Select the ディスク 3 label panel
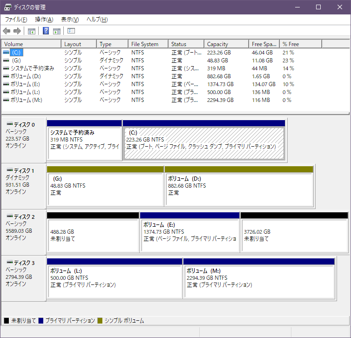351x338 pixels. [23, 279]
